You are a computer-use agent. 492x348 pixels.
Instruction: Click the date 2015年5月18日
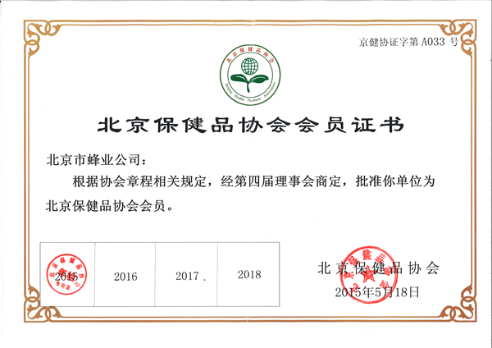click(x=377, y=292)
